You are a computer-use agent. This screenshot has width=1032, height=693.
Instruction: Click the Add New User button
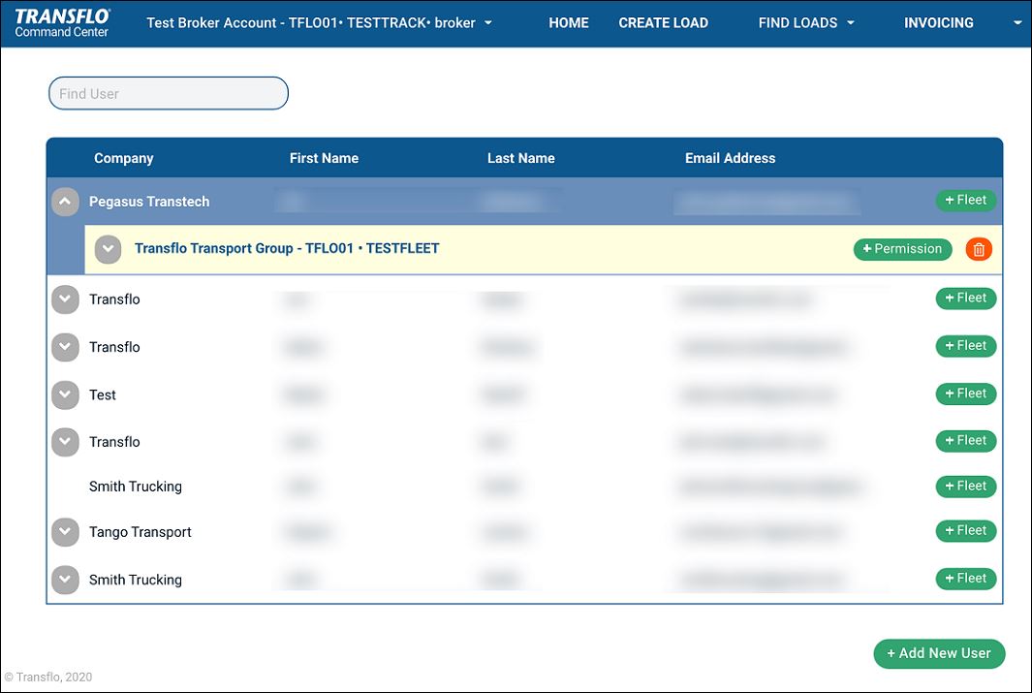939,653
